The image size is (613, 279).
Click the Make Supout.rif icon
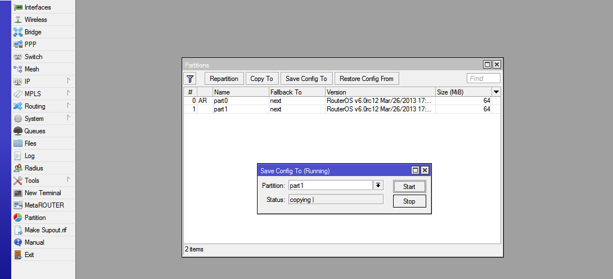18,230
